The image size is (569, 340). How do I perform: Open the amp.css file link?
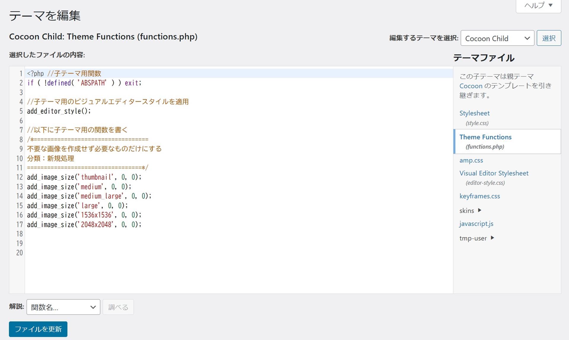pyautogui.click(x=471, y=160)
